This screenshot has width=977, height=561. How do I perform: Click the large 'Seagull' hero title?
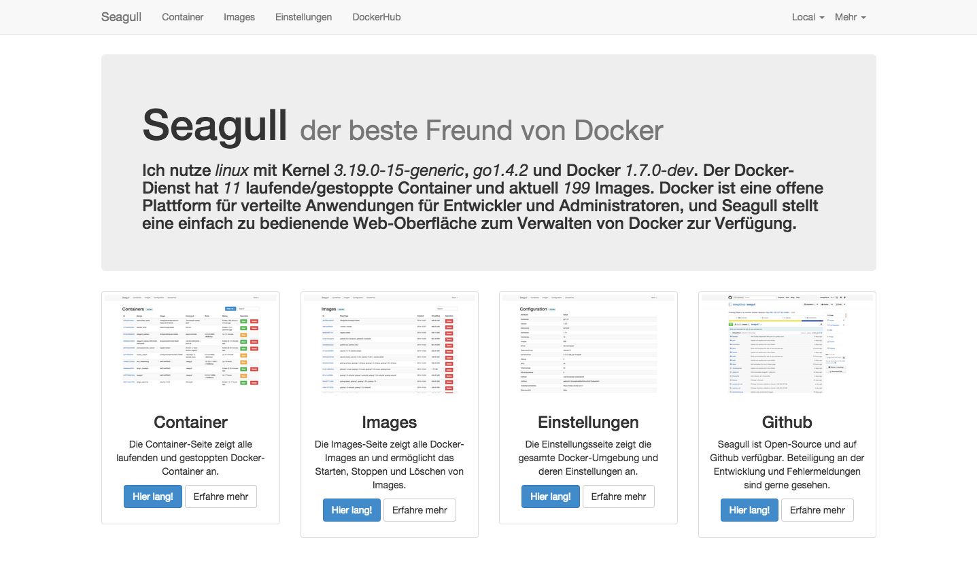[216, 126]
